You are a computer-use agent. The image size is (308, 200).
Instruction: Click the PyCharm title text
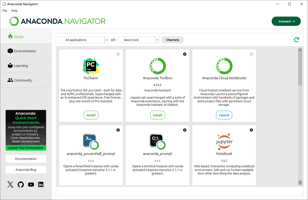click(91, 78)
